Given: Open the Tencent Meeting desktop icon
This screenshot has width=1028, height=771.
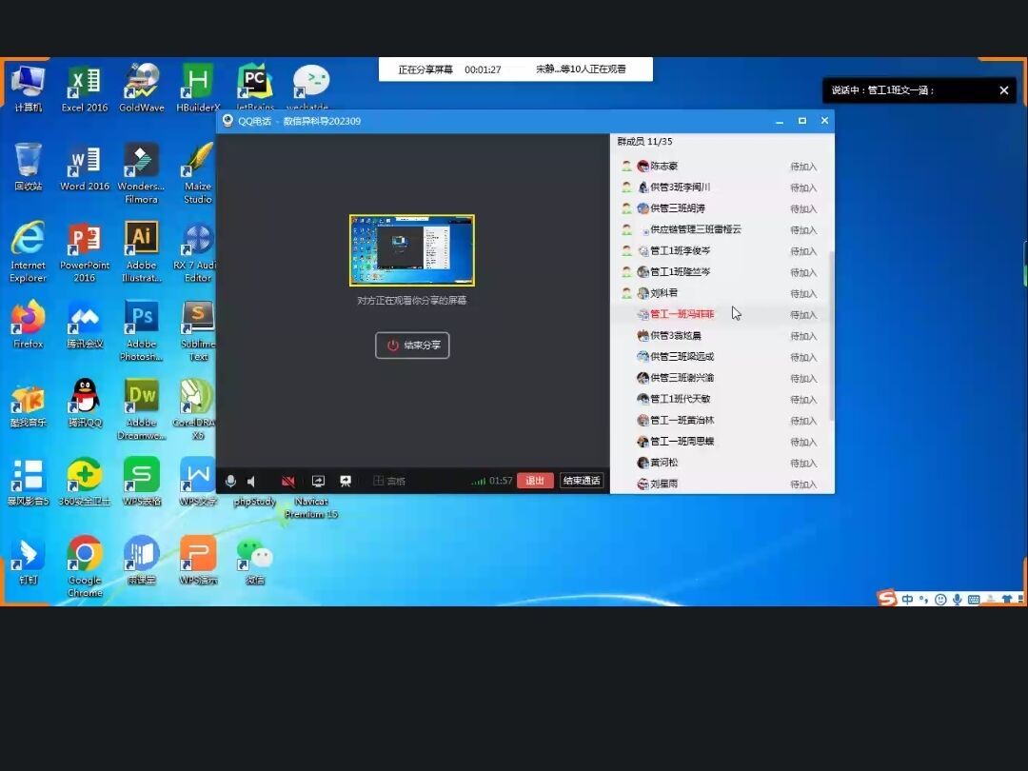Looking at the screenshot, I should (85, 318).
